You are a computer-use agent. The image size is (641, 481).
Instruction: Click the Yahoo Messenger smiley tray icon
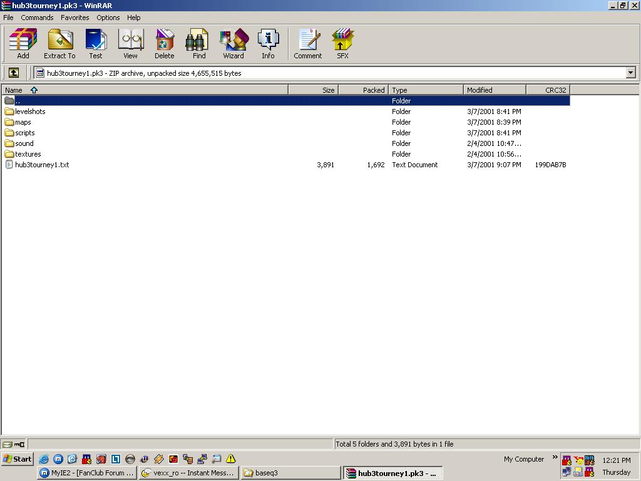[x=578, y=460]
